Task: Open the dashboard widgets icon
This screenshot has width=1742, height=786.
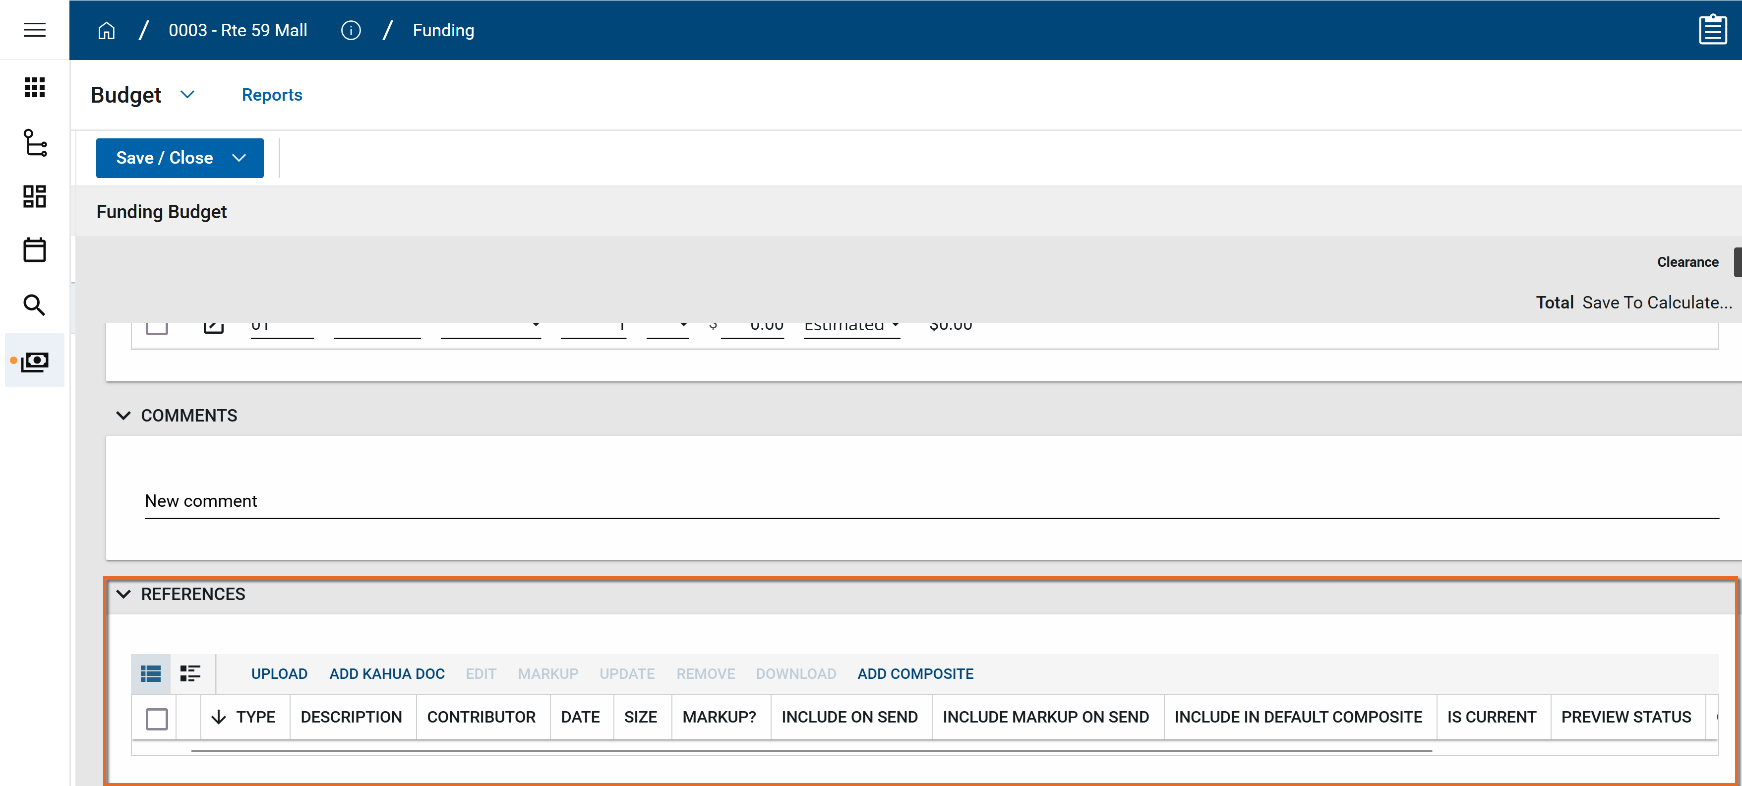Action: (x=35, y=196)
